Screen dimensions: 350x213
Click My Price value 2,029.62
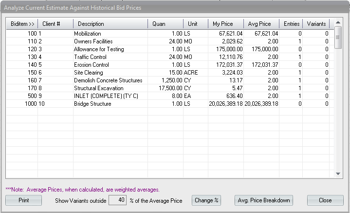coord(232,41)
